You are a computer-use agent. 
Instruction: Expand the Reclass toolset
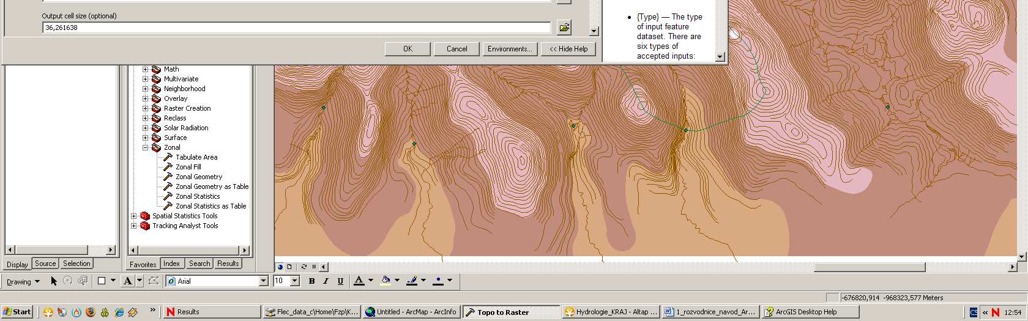145,118
